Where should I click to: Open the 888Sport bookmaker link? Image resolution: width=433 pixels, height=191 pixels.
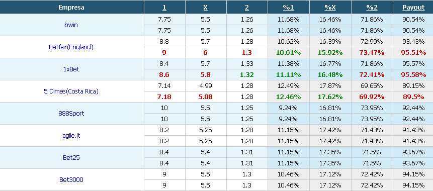click(71, 114)
